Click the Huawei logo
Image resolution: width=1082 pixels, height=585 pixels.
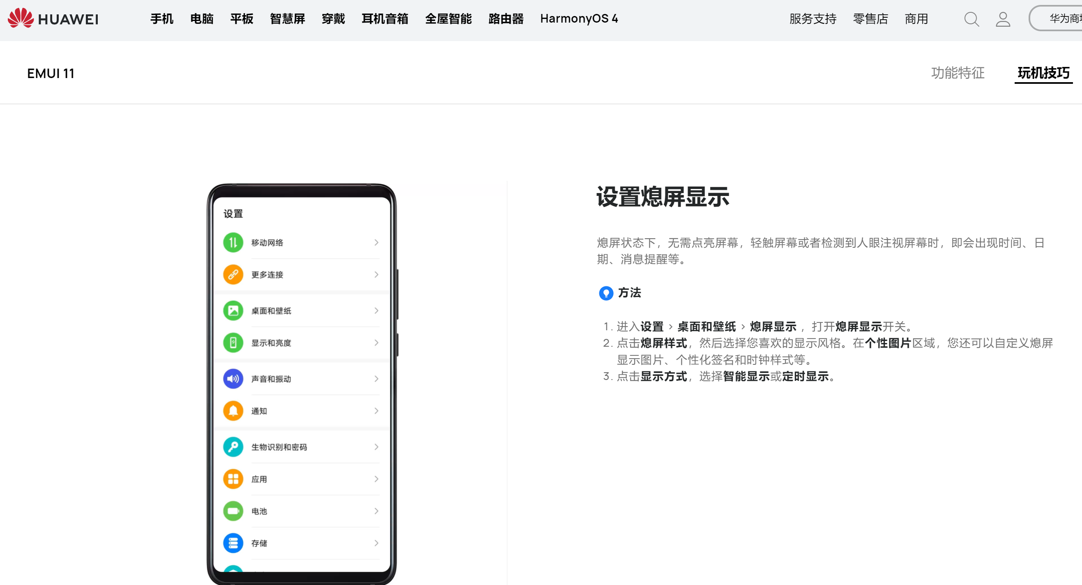pyautogui.click(x=53, y=18)
